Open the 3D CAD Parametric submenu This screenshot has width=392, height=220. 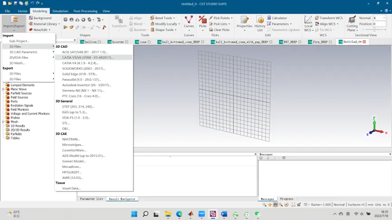click(29, 52)
